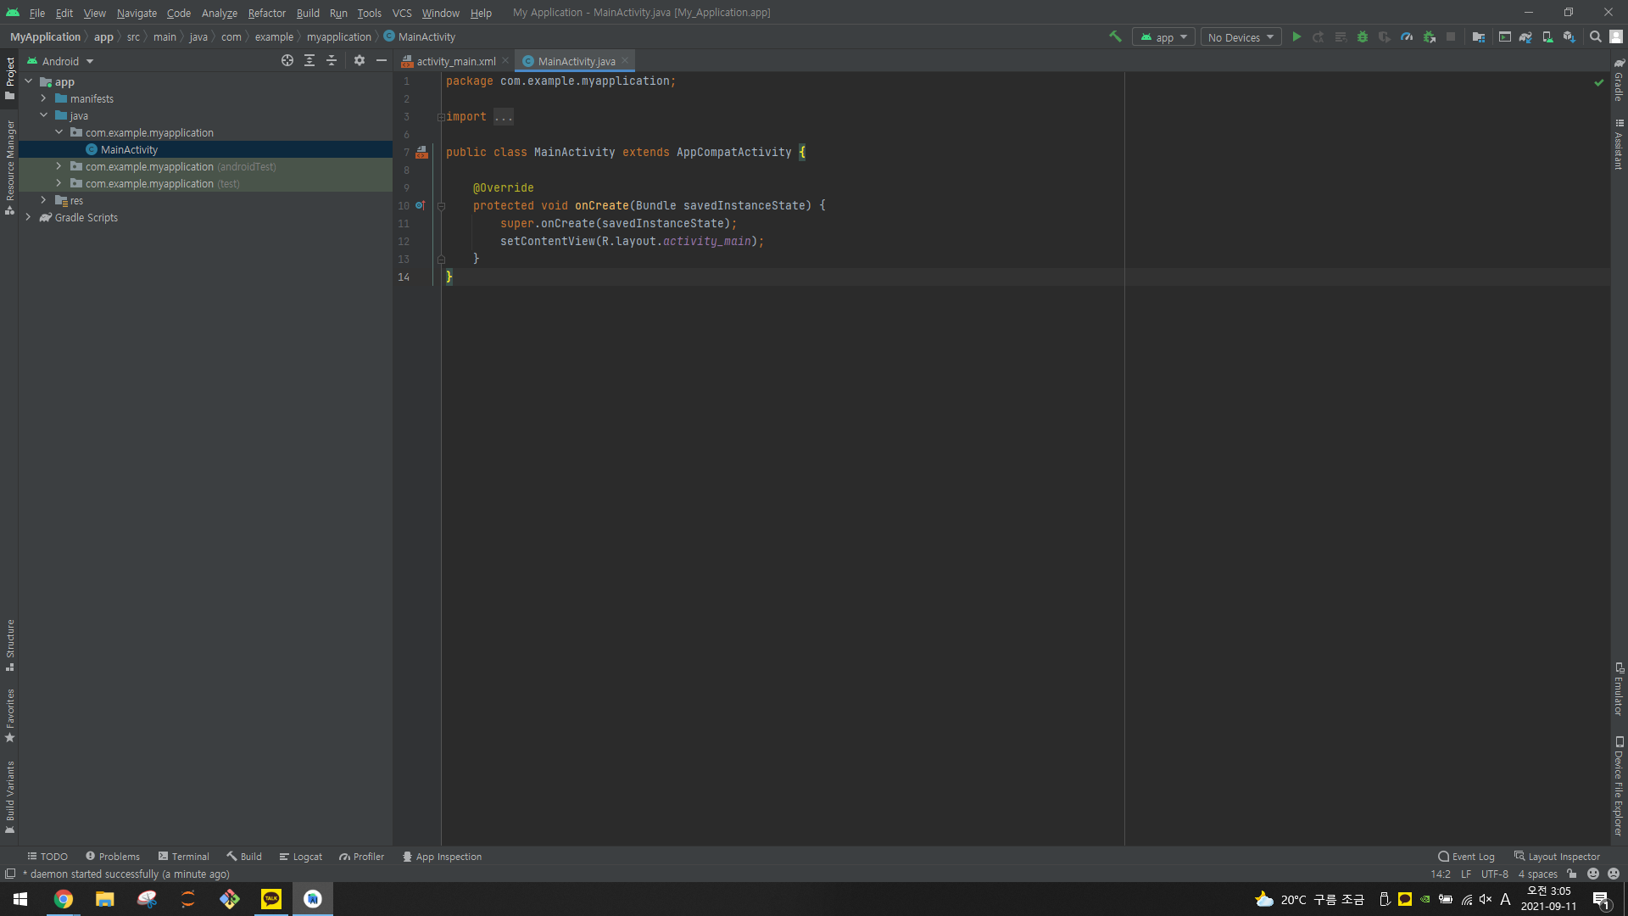Click the Search Everywhere magnifier icon

pyautogui.click(x=1595, y=36)
